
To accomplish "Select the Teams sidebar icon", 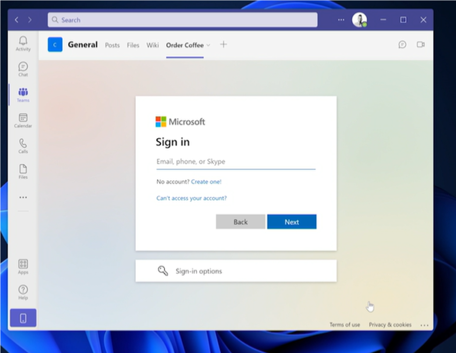I will [23, 95].
